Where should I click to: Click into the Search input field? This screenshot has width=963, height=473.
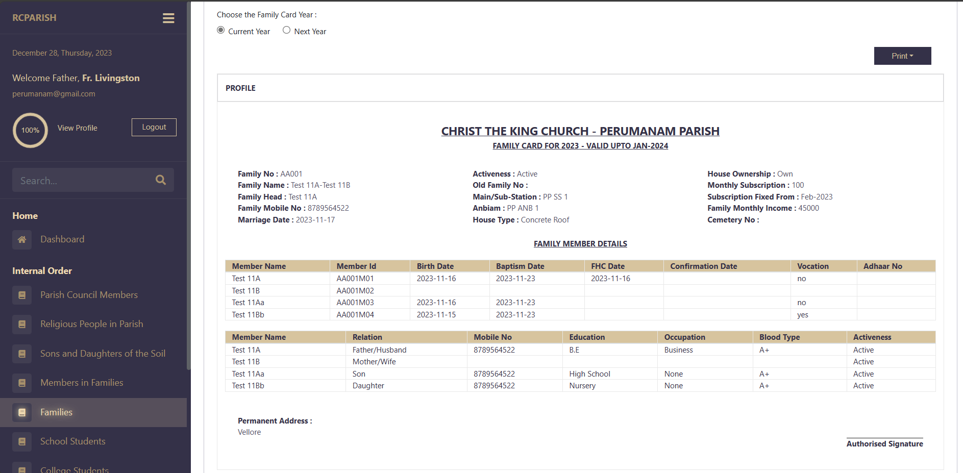(x=82, y=181)
